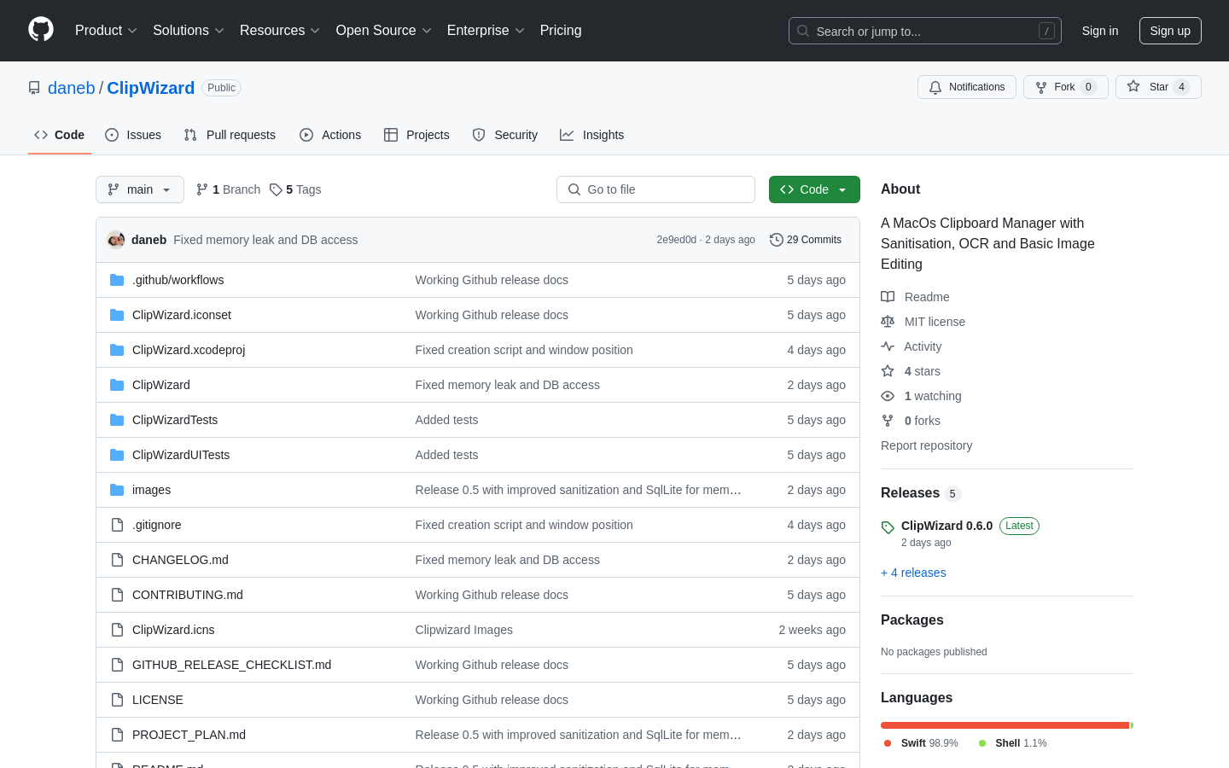1229x768 pixels.
Task: Click the pulse icon beside Activity
Action: [x=888, y=346]
